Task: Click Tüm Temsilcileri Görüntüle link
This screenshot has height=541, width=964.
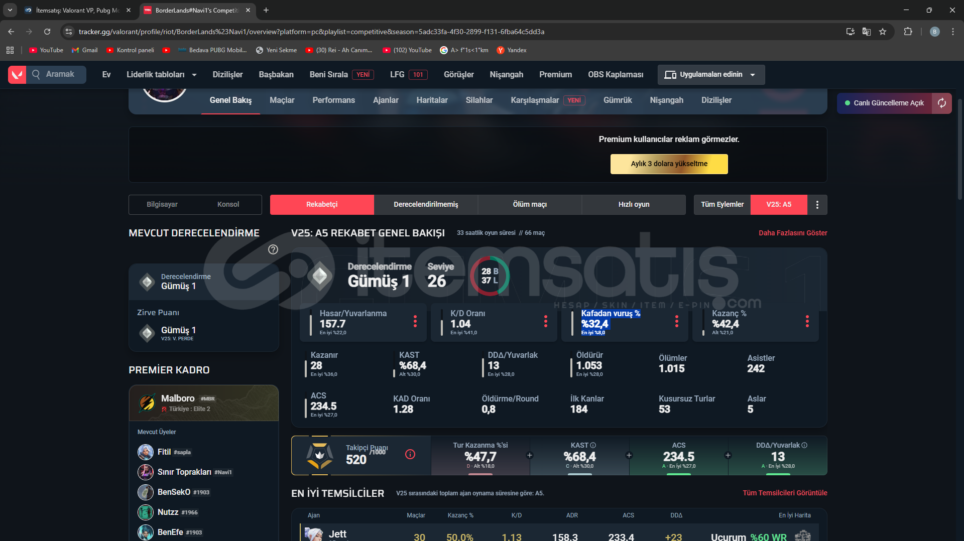Action: click(x=785, y=493)
